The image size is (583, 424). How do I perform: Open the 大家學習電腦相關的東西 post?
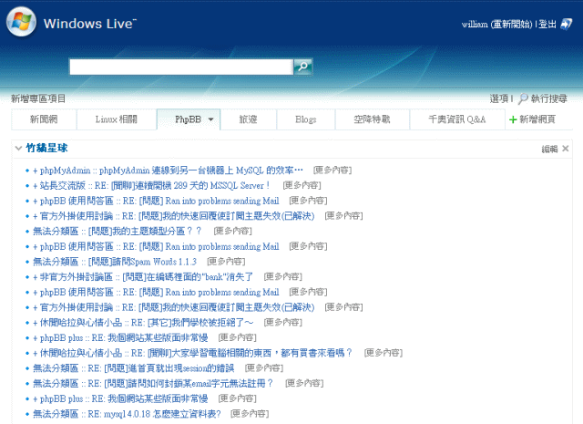[x=192, y=353]
